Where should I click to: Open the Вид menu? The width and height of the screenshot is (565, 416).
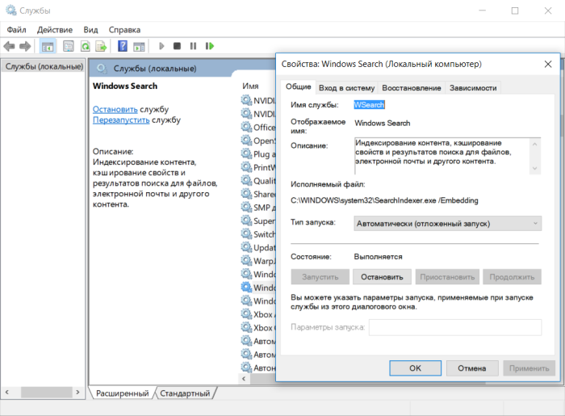pyautogui.click(x=90, y=30)
